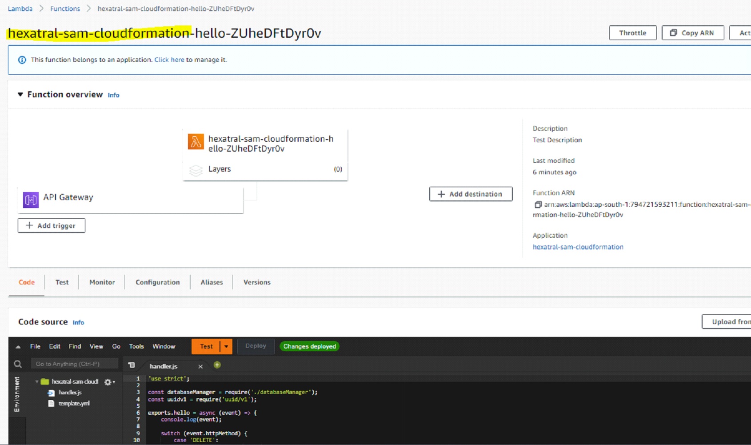Collapse the Function overview section

[x=20, y=94]
